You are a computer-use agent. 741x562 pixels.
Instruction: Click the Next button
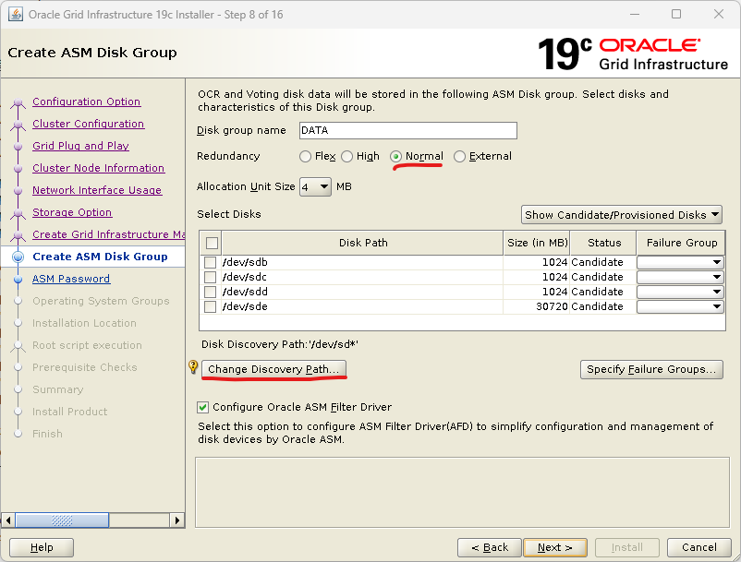555,548
